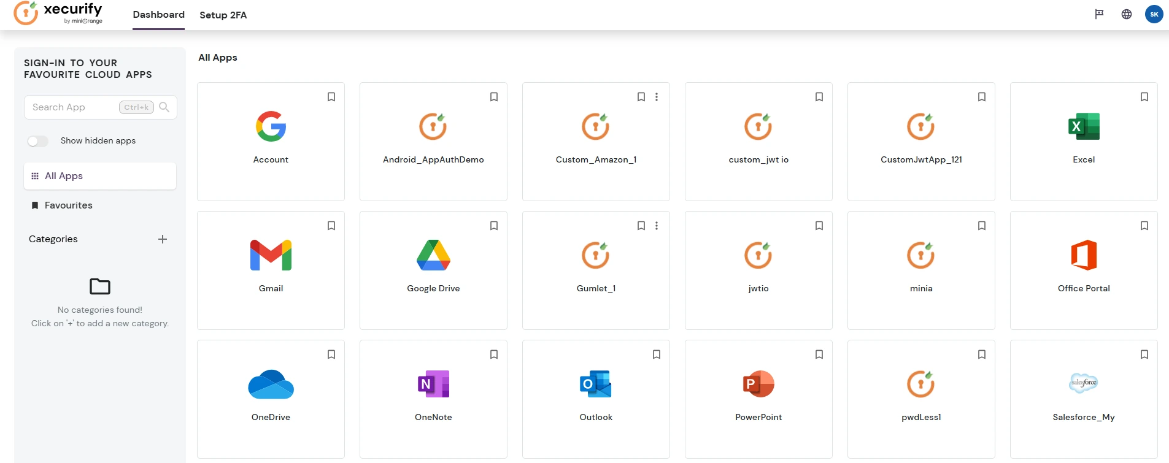Bookmark Google Drive as favourite
The image size is (1169, 463).
494,226
